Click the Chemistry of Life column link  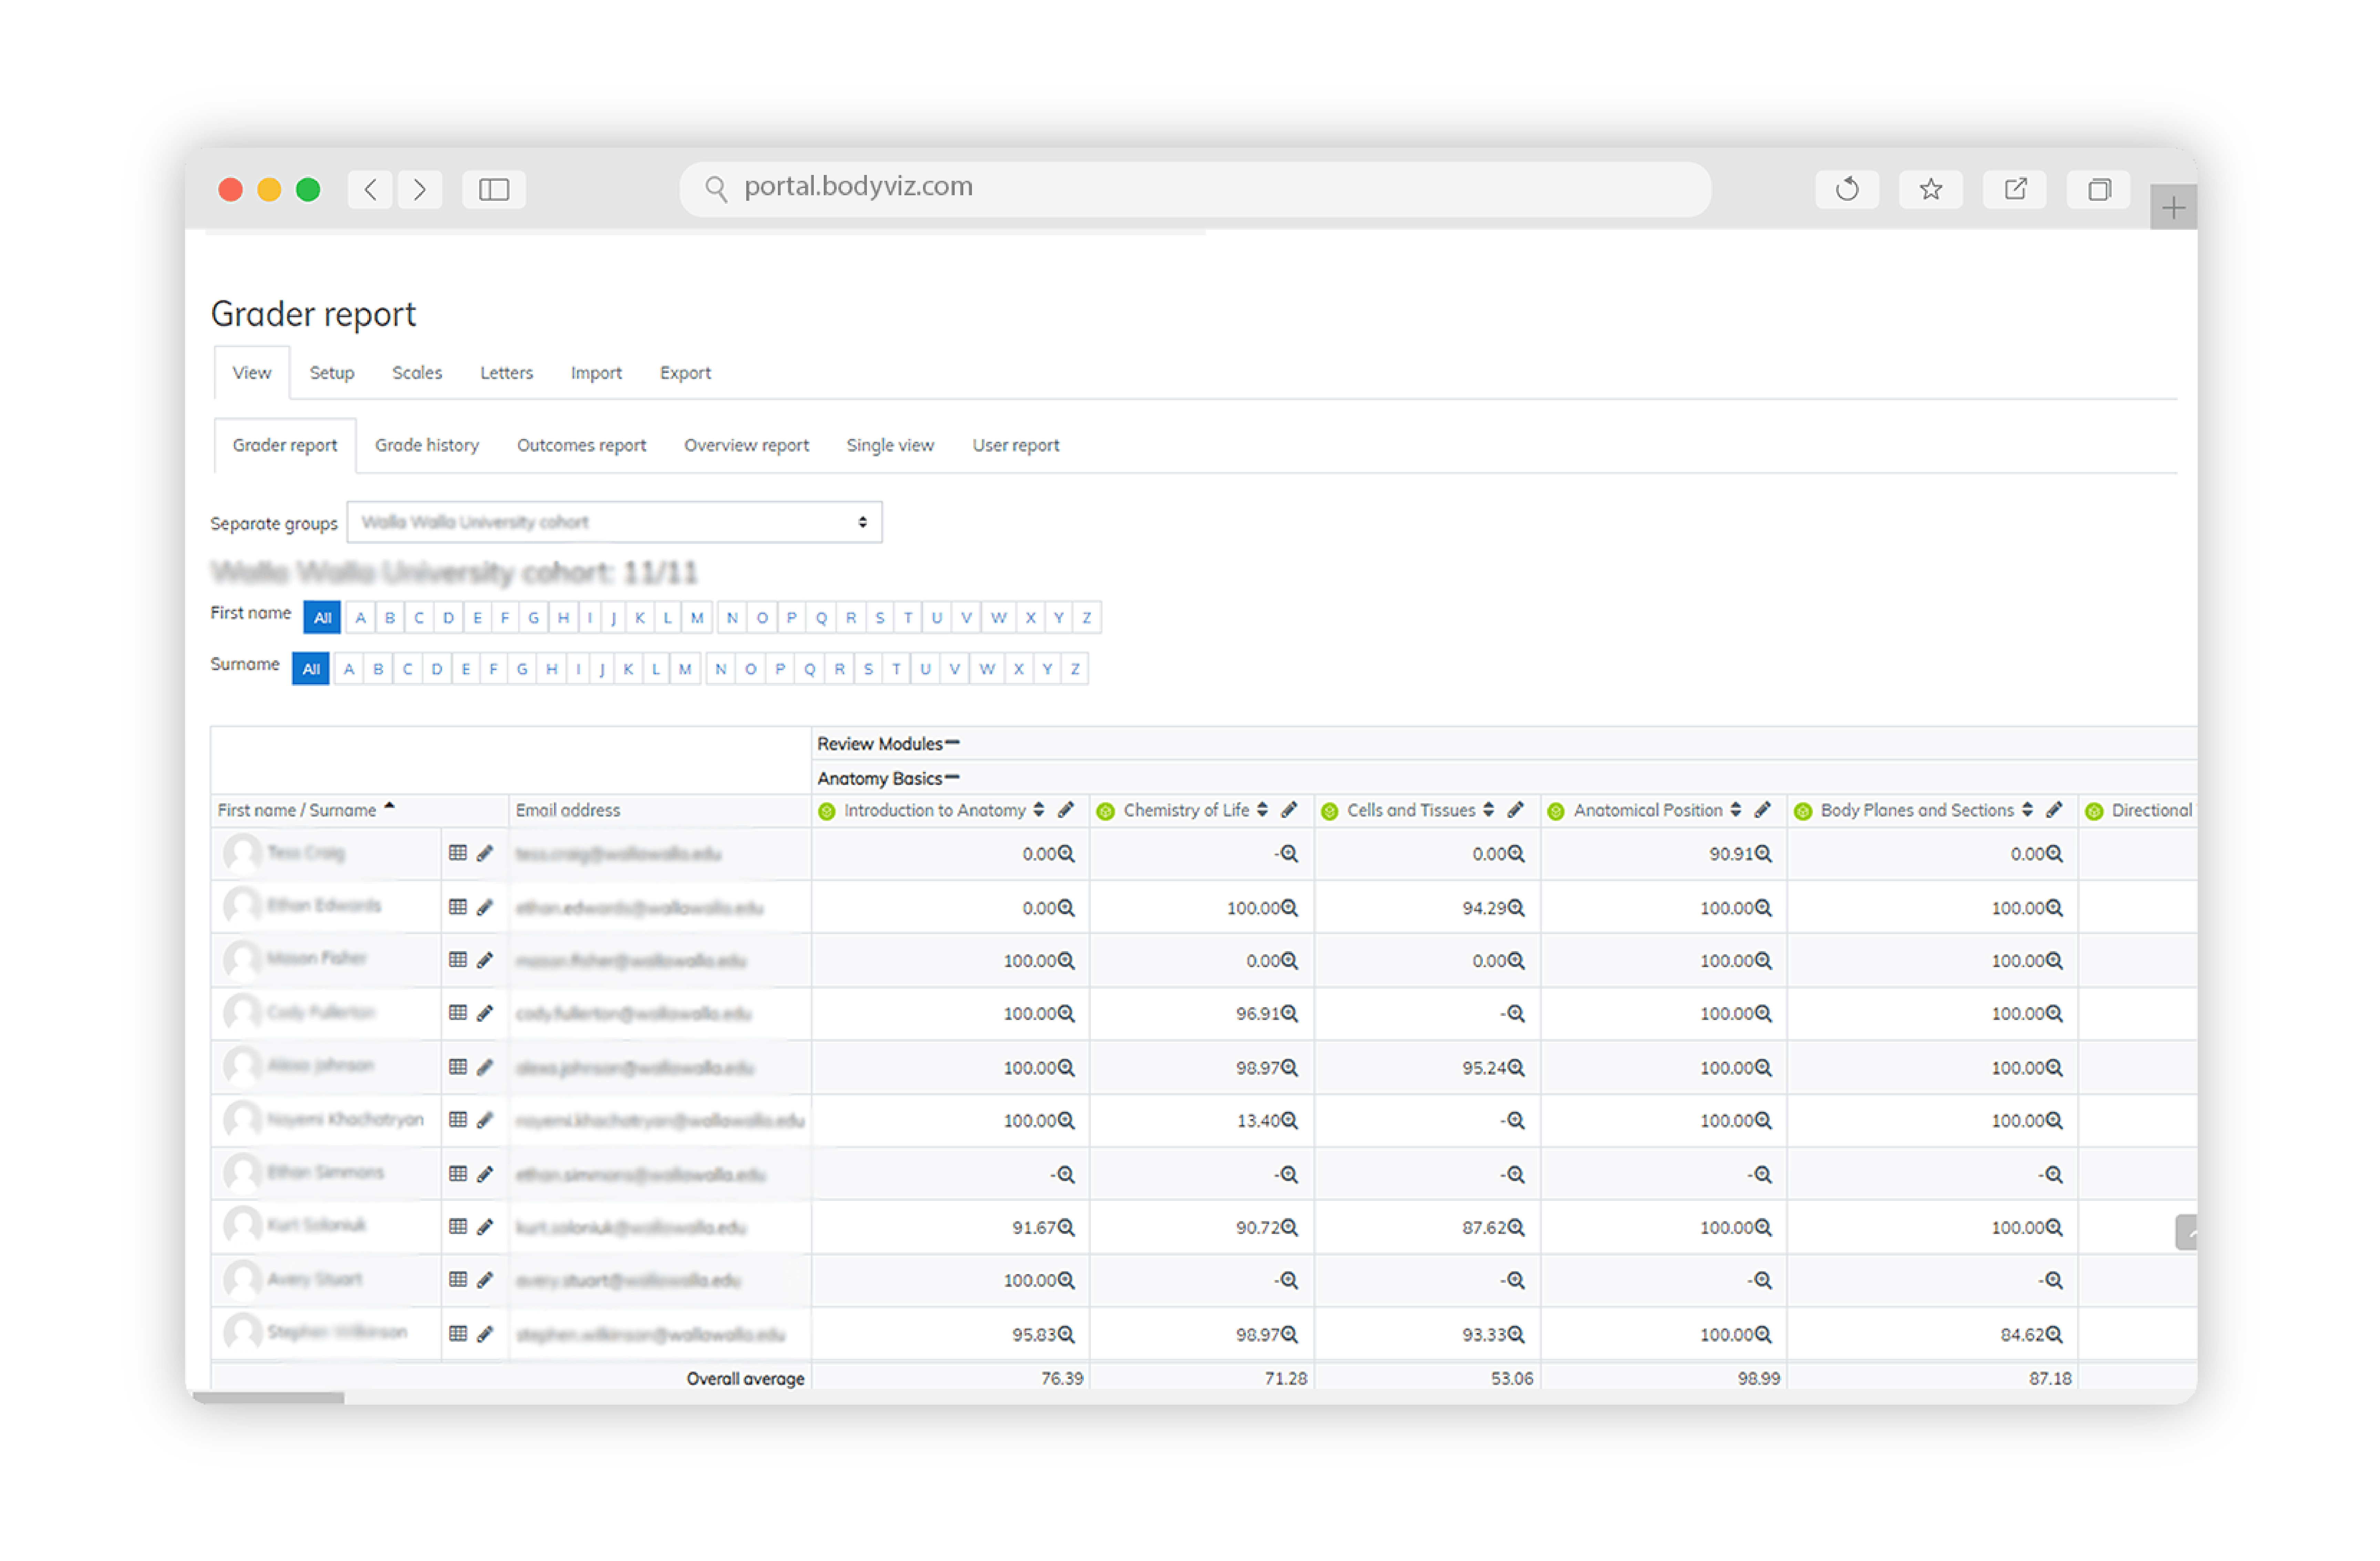click(1187, 811)
